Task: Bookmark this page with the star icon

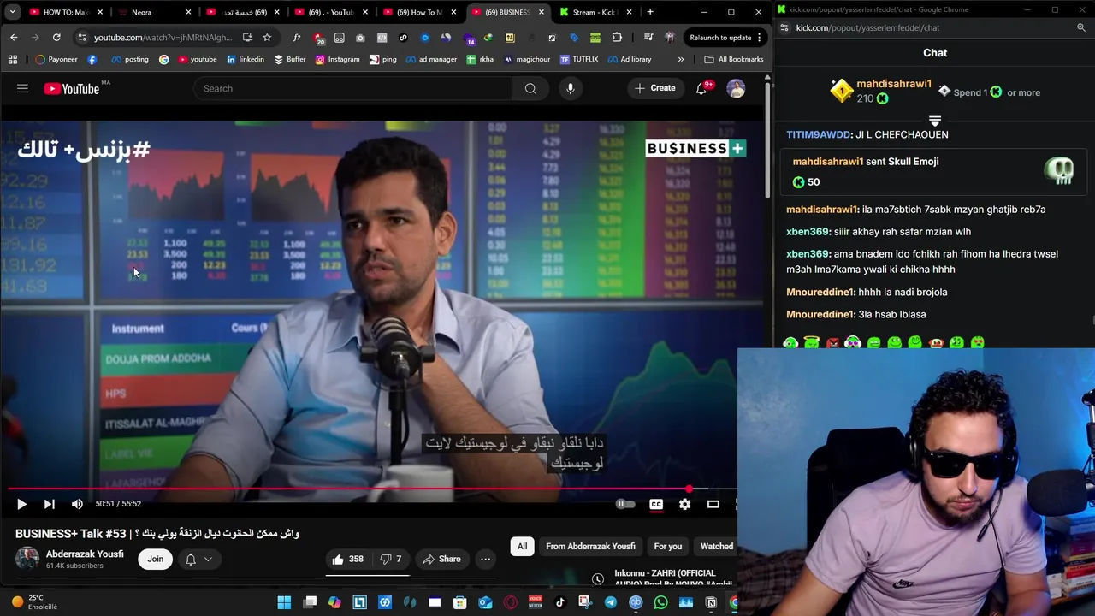Action: [267, 38]
